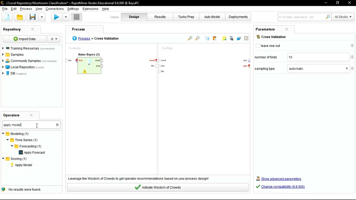Screen dimensions: 356x200
Task: Expand the Samples repository folder
Action: pyautogui.click(x=3, y=55)
